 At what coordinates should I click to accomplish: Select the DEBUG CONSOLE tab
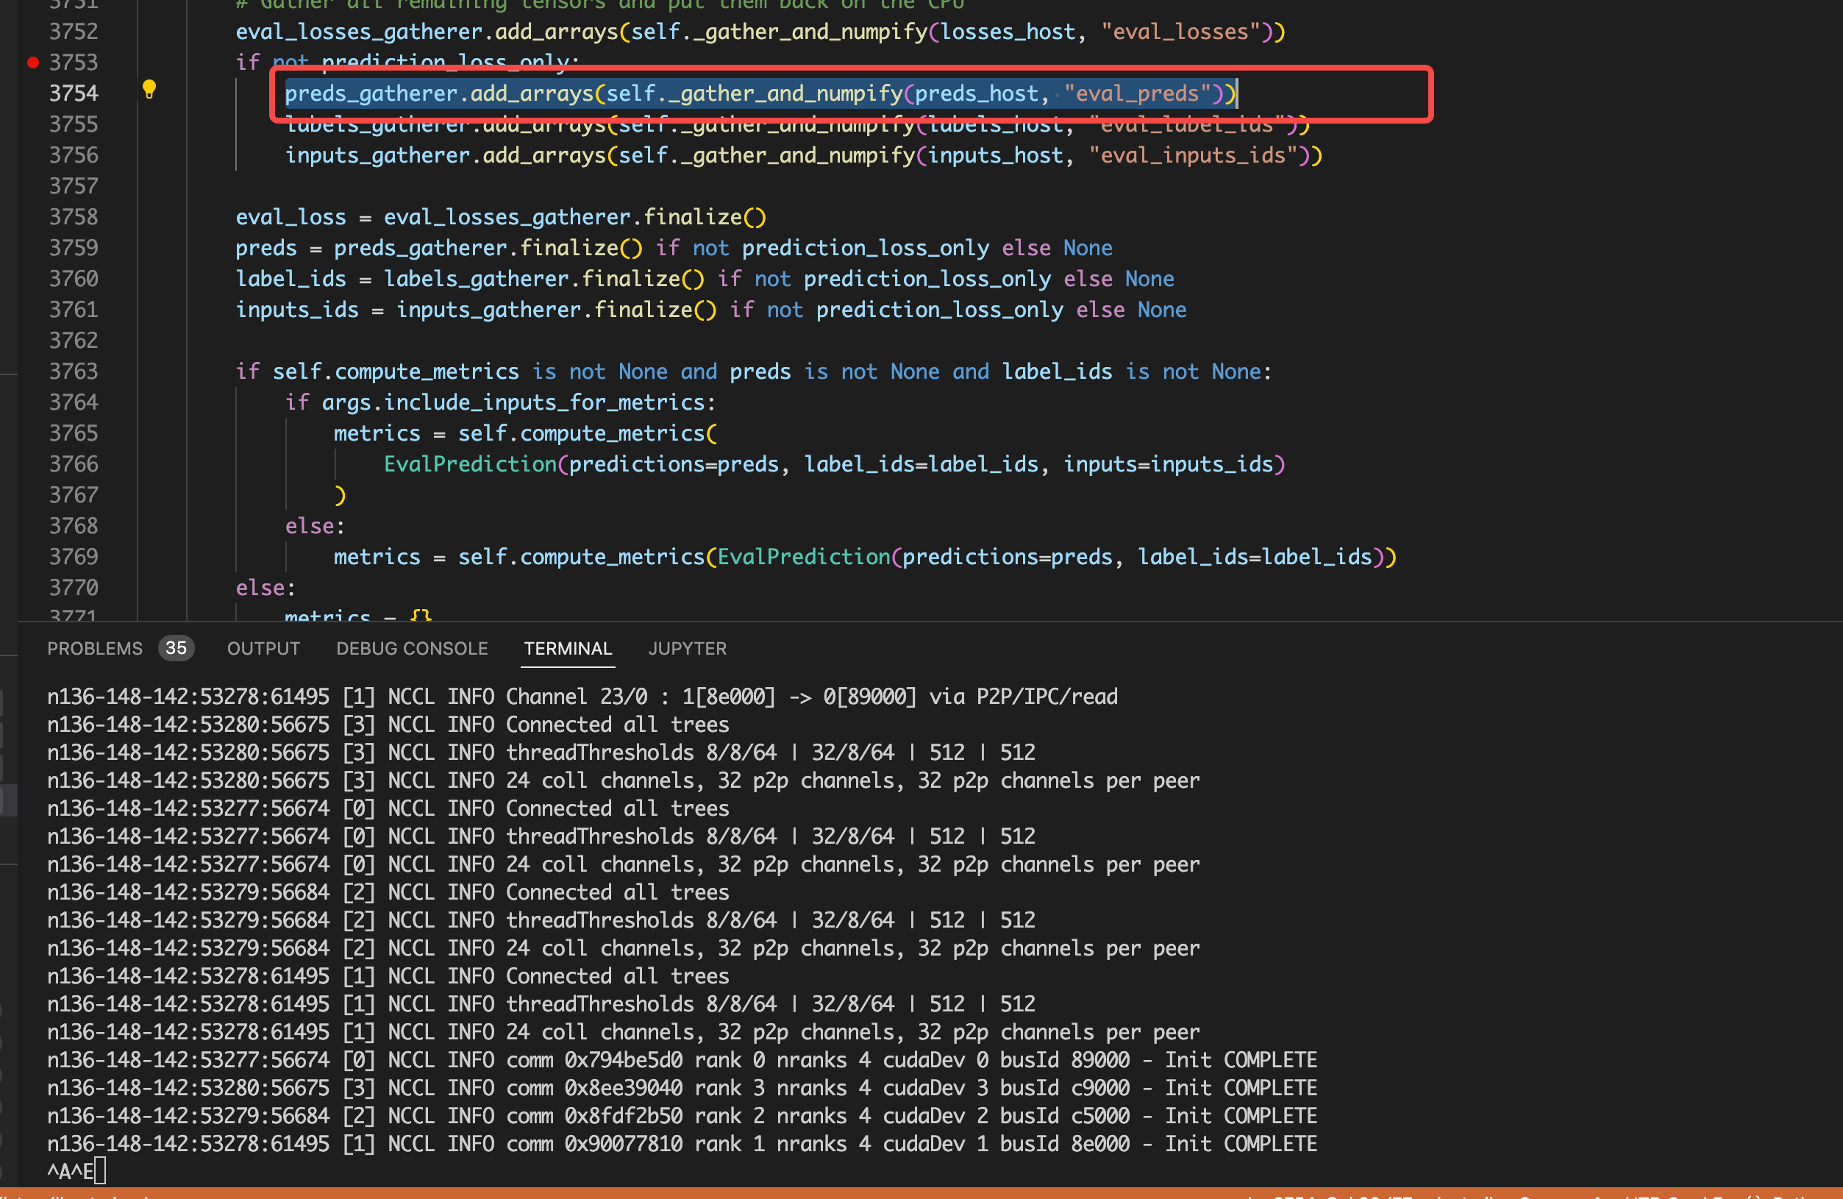click(412, 648)
